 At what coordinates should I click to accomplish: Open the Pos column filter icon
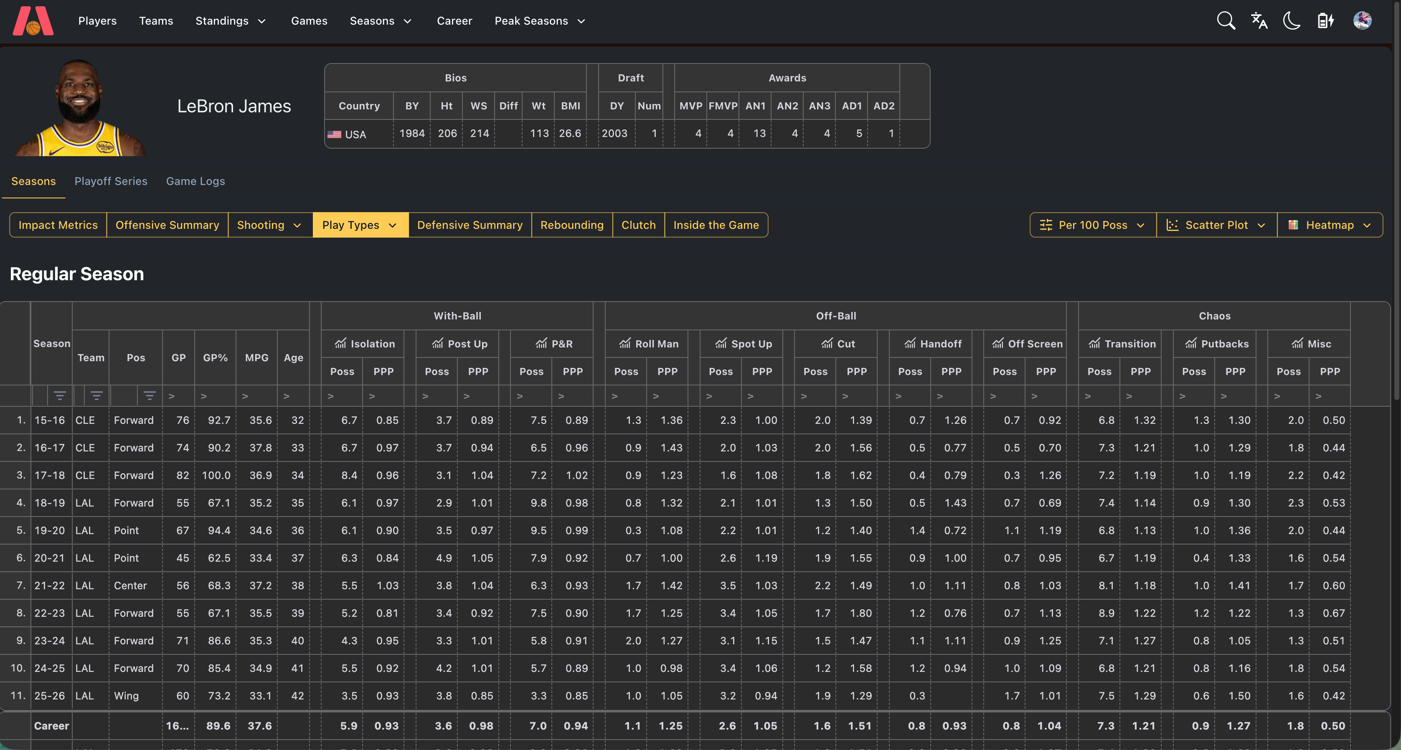150,396
